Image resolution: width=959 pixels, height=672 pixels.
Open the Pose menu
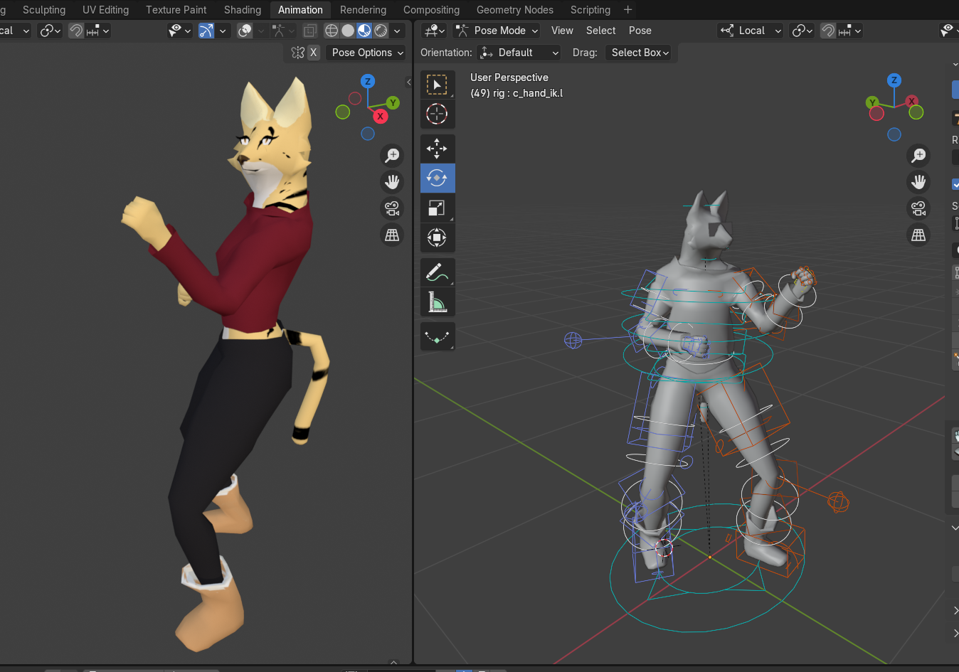pyautogui.click(x=640, y=31)
